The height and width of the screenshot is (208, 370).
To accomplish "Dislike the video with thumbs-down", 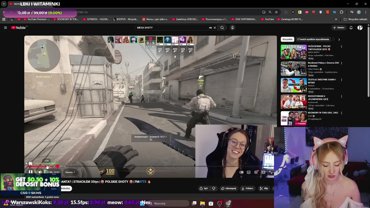I will 214,188.
